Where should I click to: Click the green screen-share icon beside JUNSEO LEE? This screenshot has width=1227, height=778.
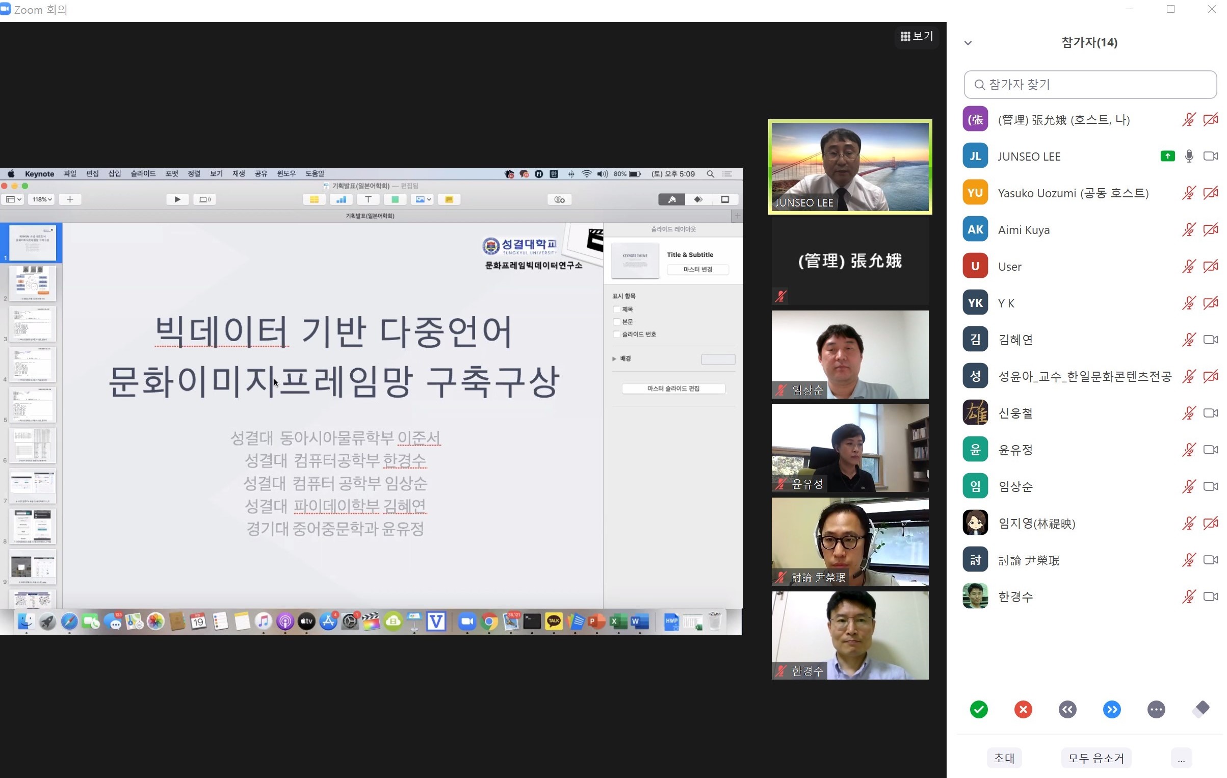[1167, 156]
